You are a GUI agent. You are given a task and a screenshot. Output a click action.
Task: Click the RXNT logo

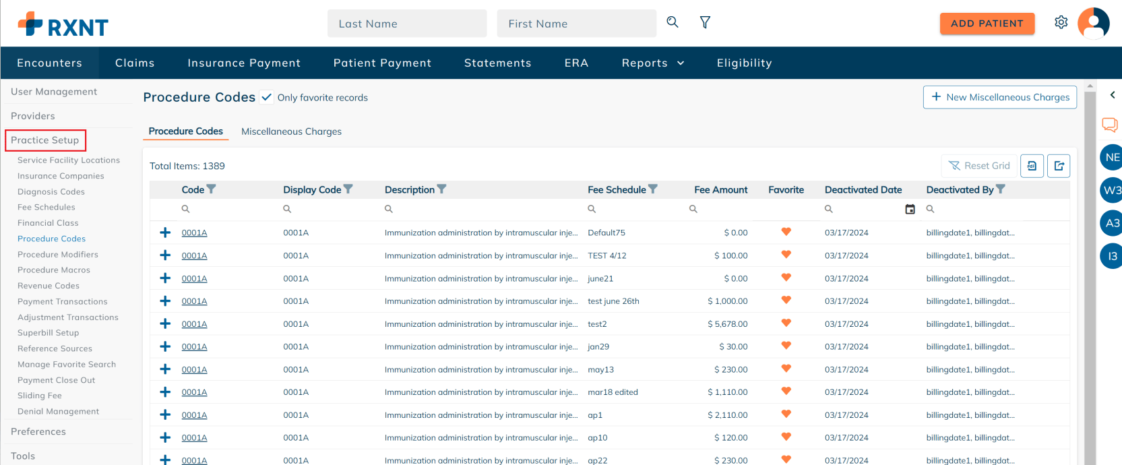pyautogui.click(x=63, y=25)
